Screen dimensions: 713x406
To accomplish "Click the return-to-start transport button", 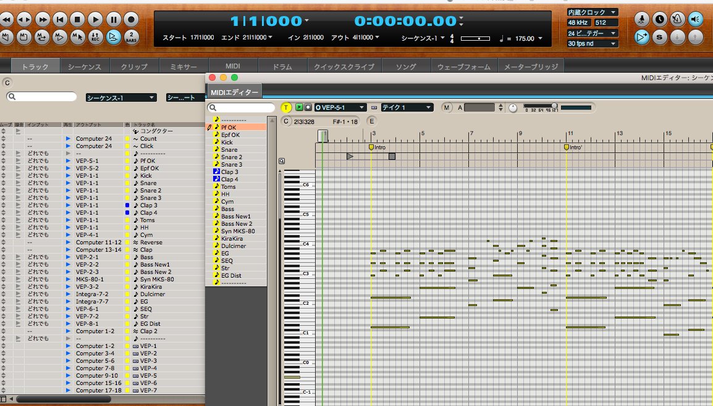I will point(59,20).
